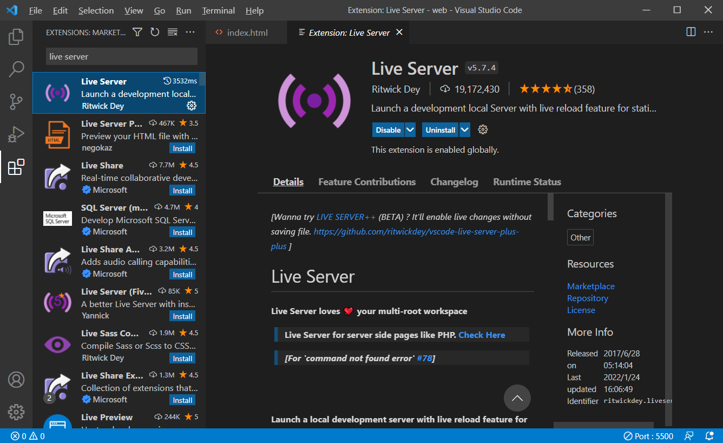
Task: Follow the LIVE SERVER++ link
Action: 346,217
